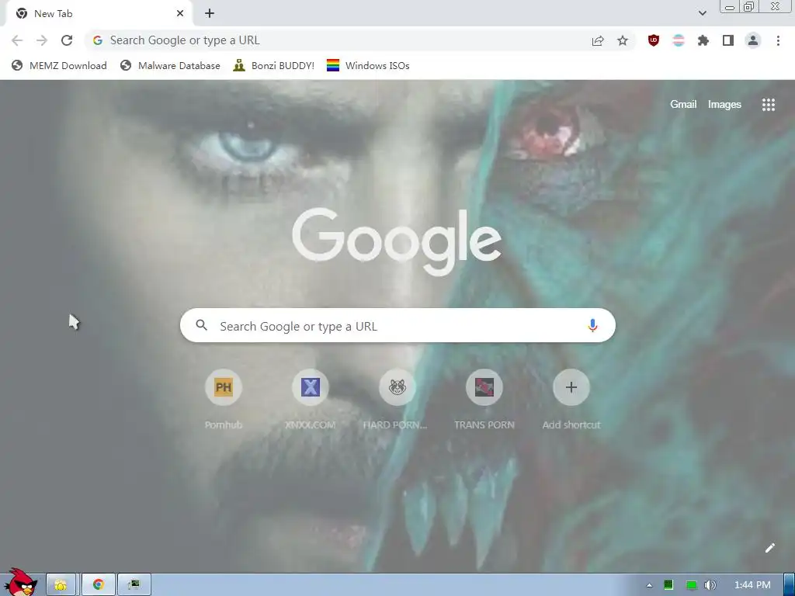Open the user profile avatar
The height and width of the screenshot is (596, 795).
tap(753, 40)
